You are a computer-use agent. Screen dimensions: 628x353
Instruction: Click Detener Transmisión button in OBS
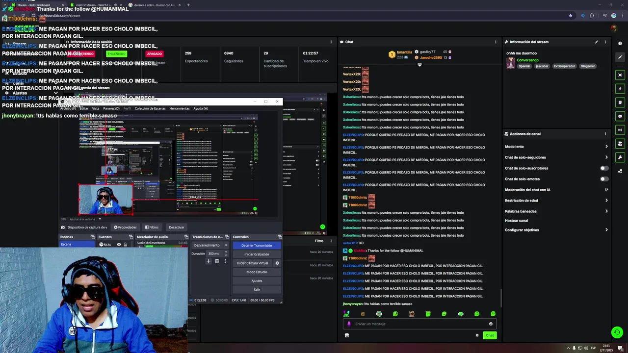(x=257, y=246)
